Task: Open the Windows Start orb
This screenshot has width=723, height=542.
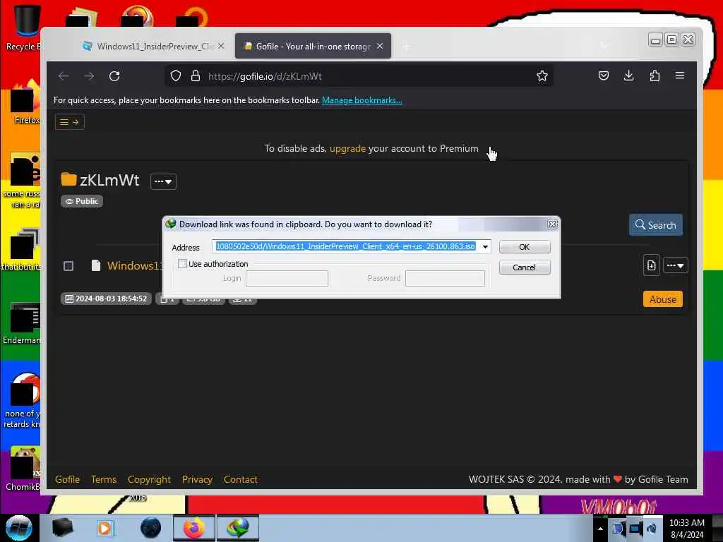Action: (19, 528)
